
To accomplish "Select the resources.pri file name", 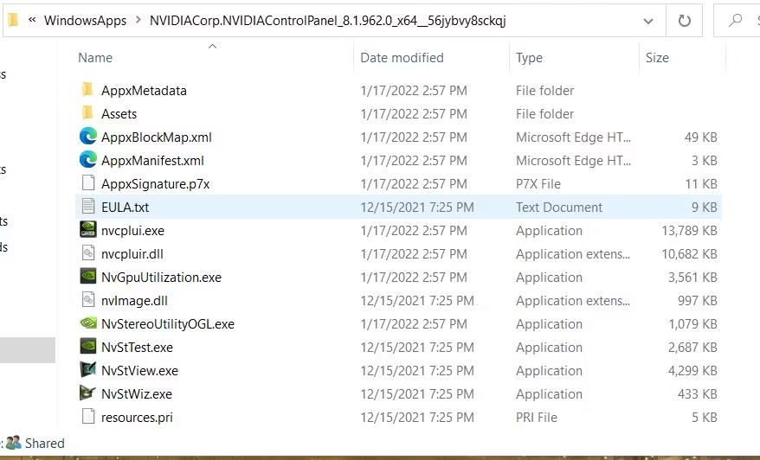I will [137, 418].
